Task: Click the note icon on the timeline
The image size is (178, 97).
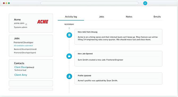Action: tap(69, 35)
